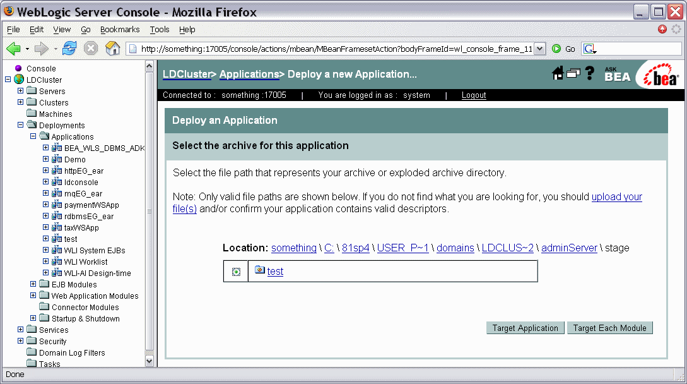Viewport: 687px width, 384px height.
Task: Click the Target Application button
Action: [x=525, y=328]
